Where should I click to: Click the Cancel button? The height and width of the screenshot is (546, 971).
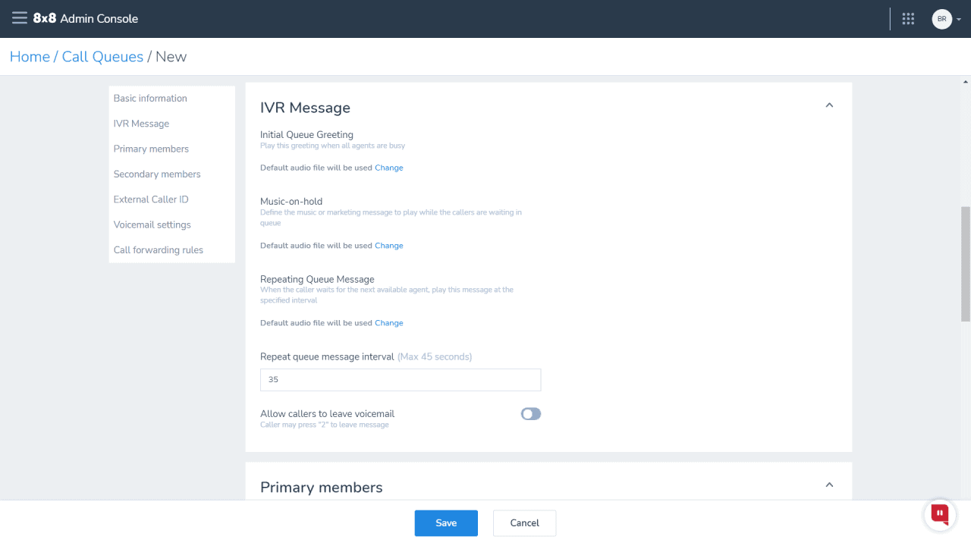coord(524,523)
